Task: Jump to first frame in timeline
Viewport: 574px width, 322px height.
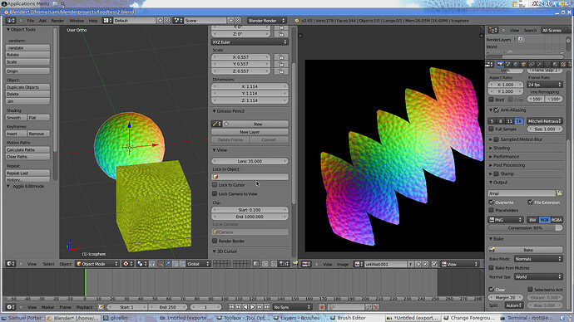Action: (x=231, y=307)
